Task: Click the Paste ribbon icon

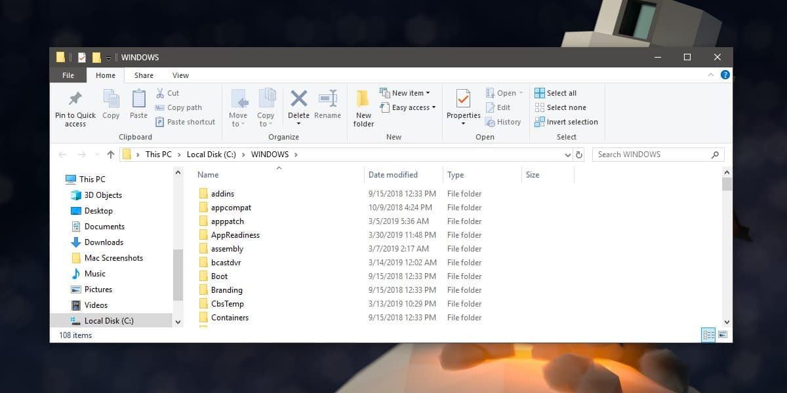Action: [138, 99]
